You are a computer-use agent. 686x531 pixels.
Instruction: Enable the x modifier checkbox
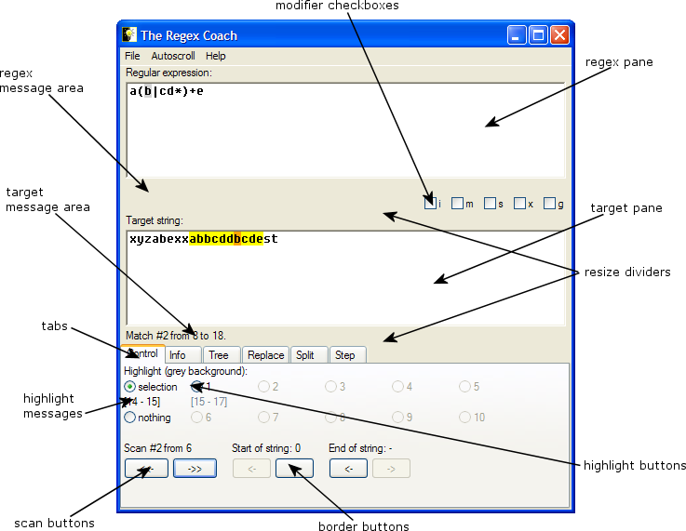click(519, 204)
